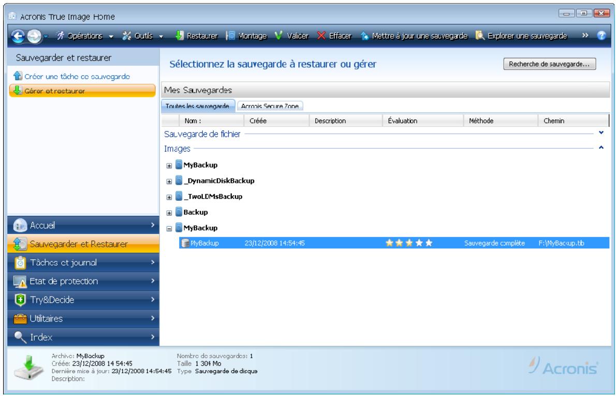Open the Etat de protection section
This screenshot has height=396, width=616.
click(83, 281)
